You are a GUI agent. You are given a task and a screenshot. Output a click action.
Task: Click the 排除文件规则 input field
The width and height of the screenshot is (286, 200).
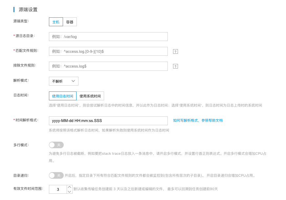[x=108, y=66]
